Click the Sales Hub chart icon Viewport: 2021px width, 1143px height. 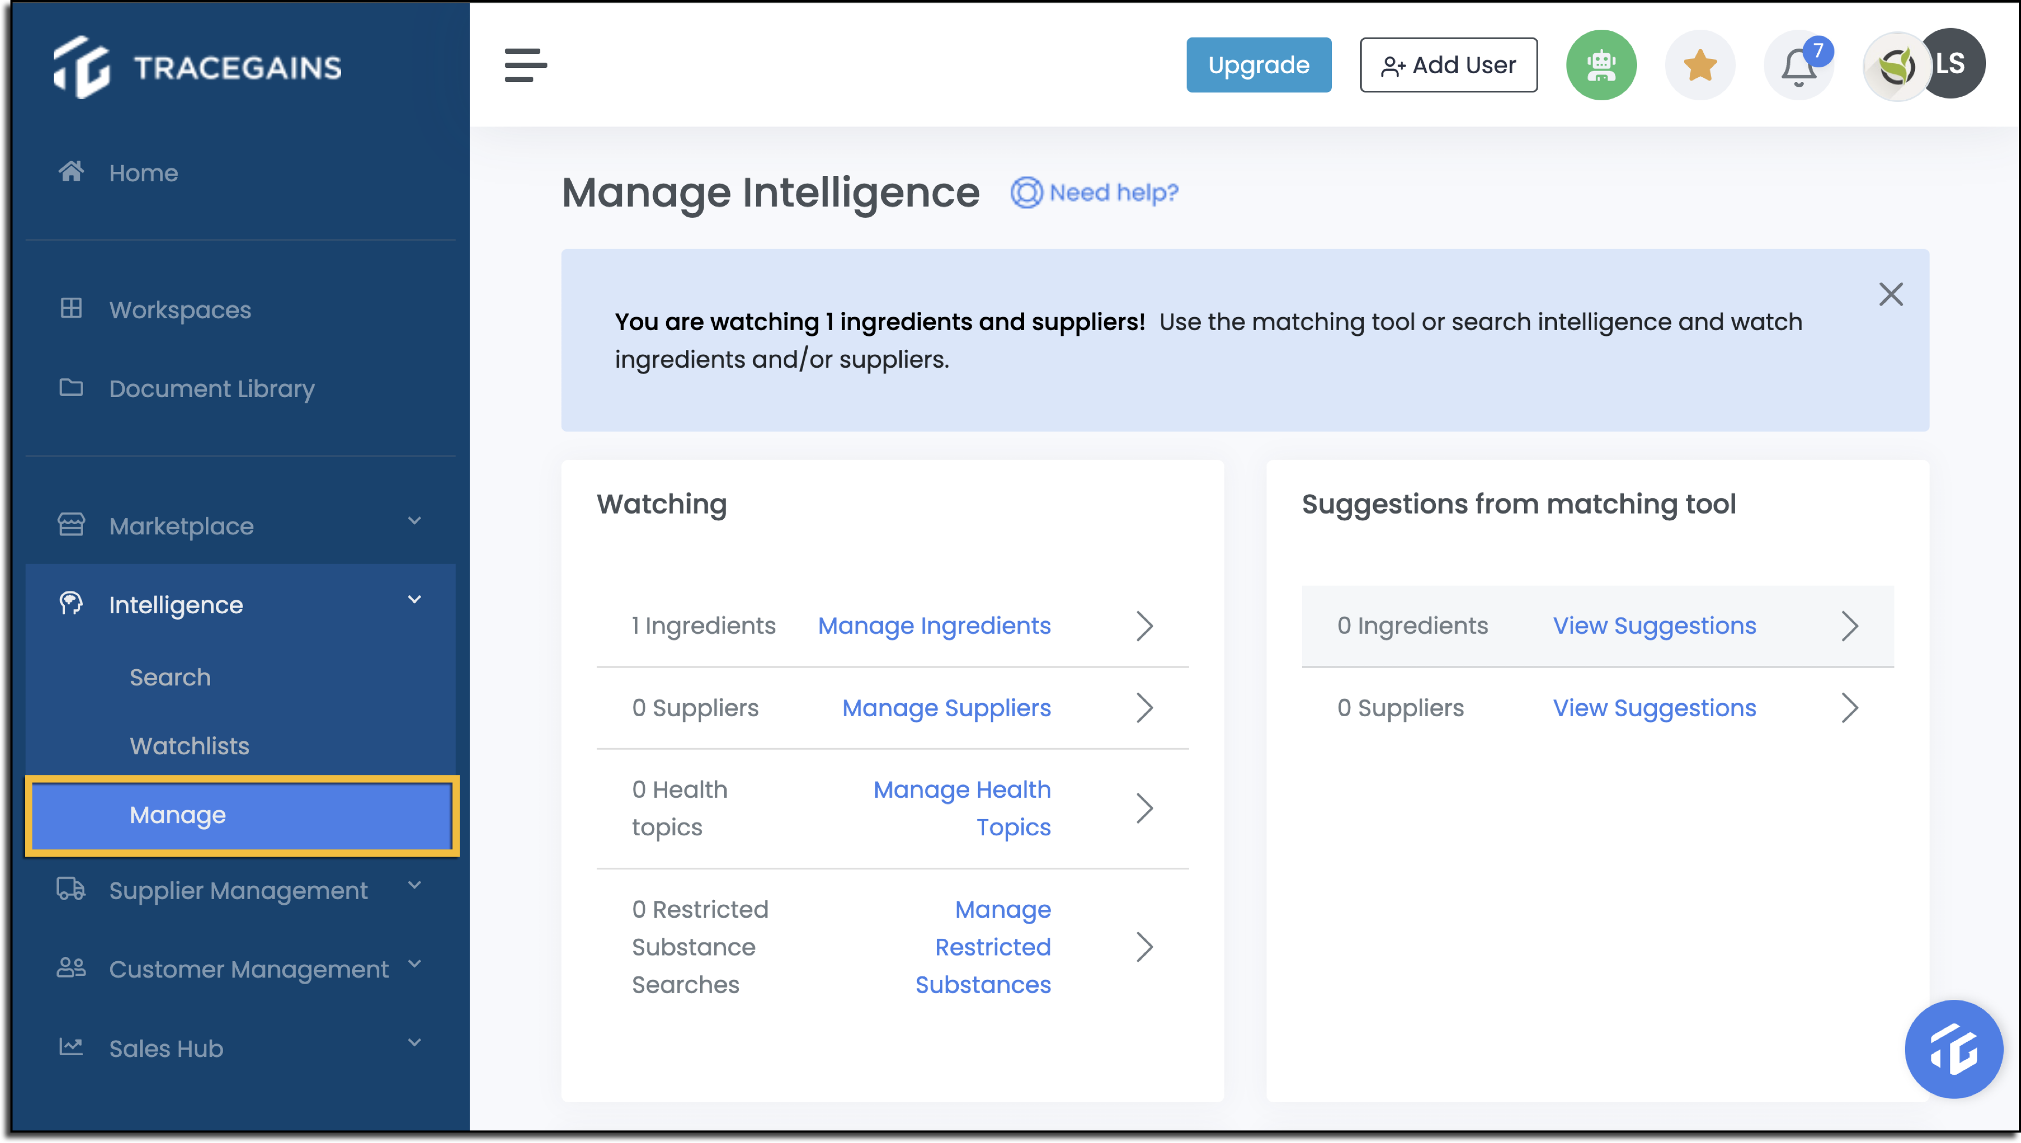(71, 1046)
